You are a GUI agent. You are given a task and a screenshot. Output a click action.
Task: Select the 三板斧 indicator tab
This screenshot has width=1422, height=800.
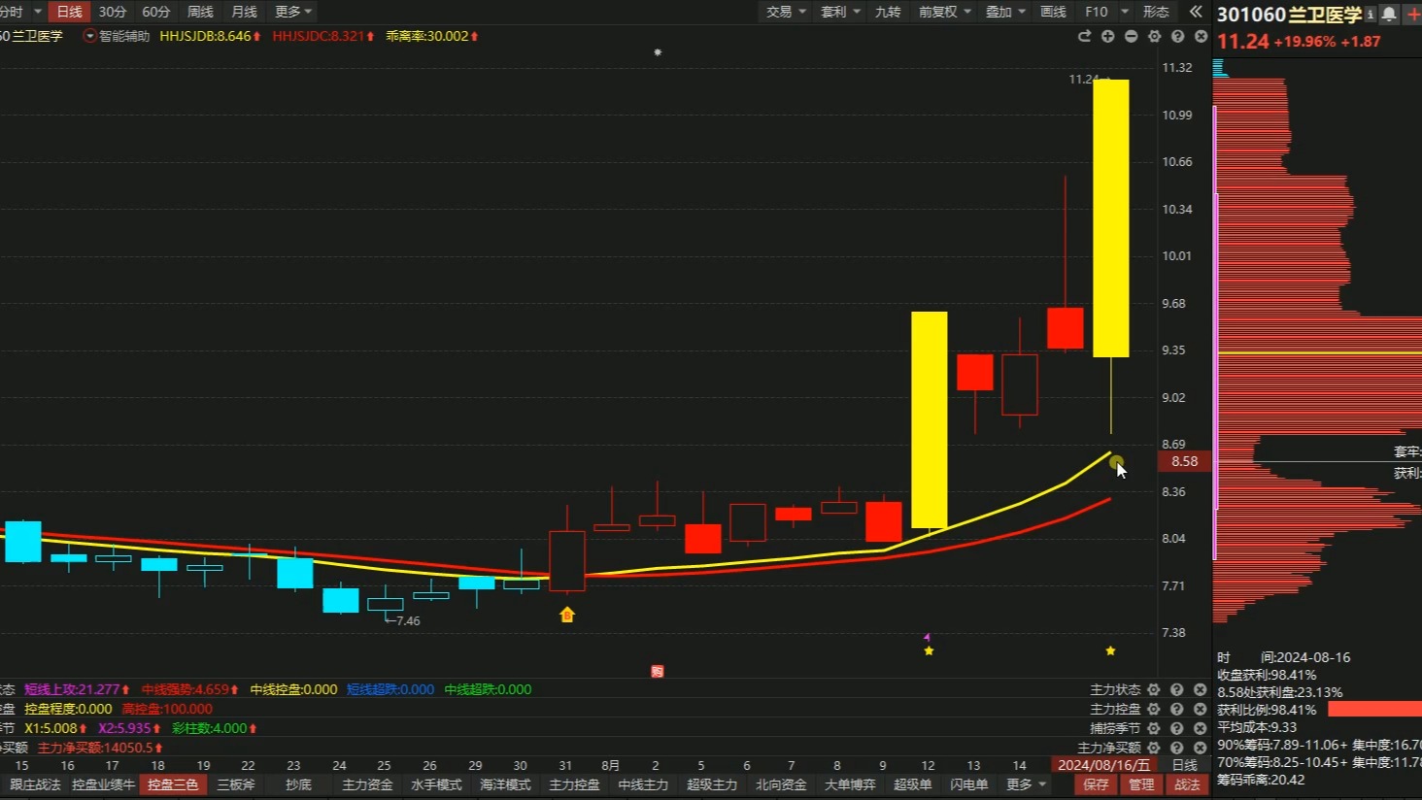(236, 784)
